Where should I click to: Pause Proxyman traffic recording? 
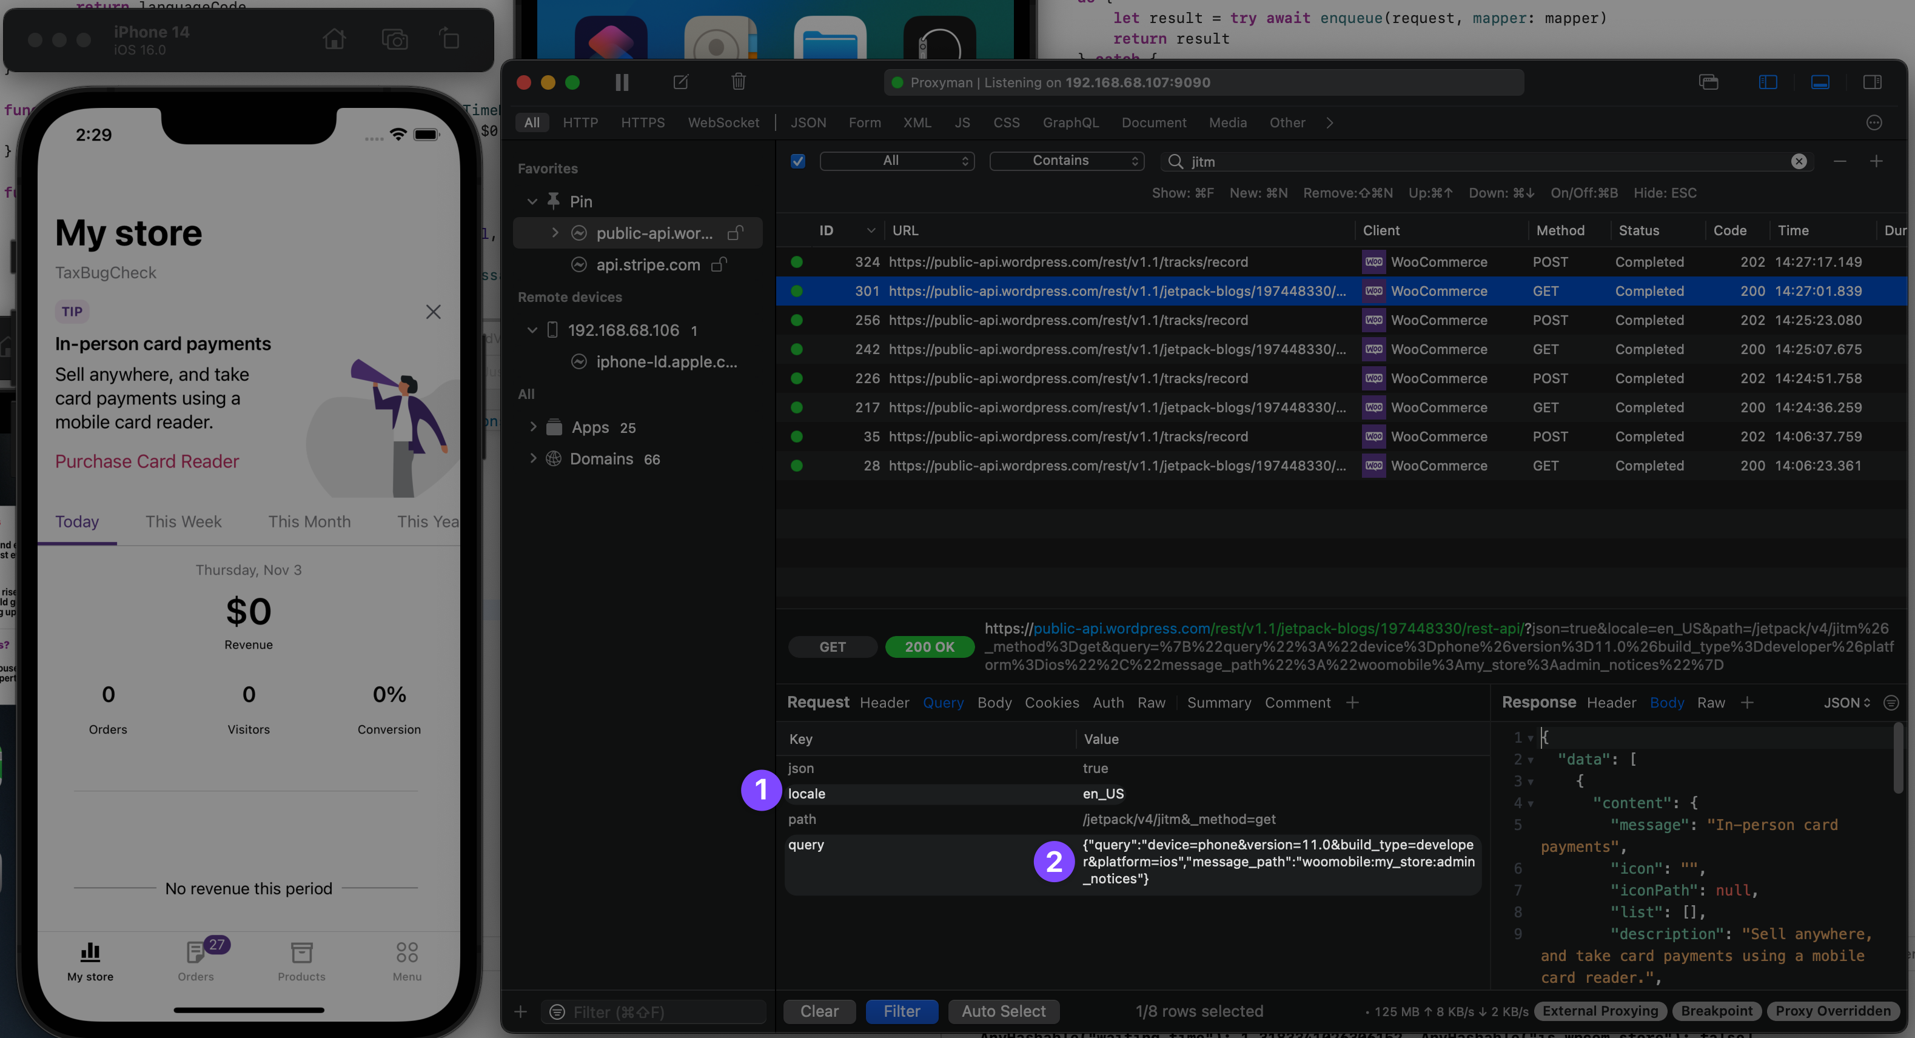622,82
